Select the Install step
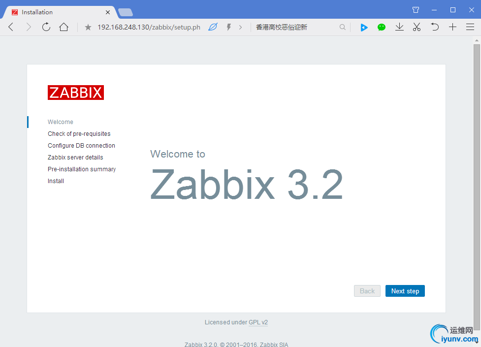Image resolution: width=481 pixels, height=347 pixels. pyautogui.click(x=56, y=181)
